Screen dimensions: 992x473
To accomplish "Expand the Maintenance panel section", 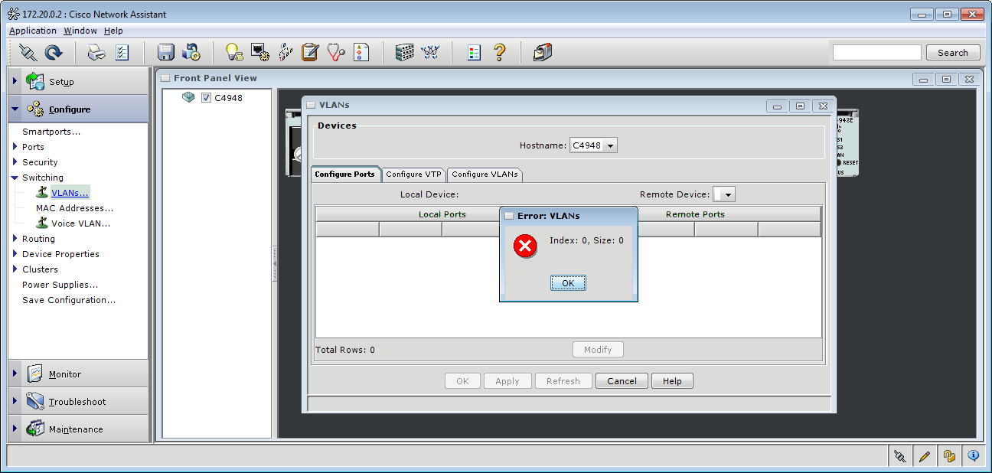I will [78, 429].
